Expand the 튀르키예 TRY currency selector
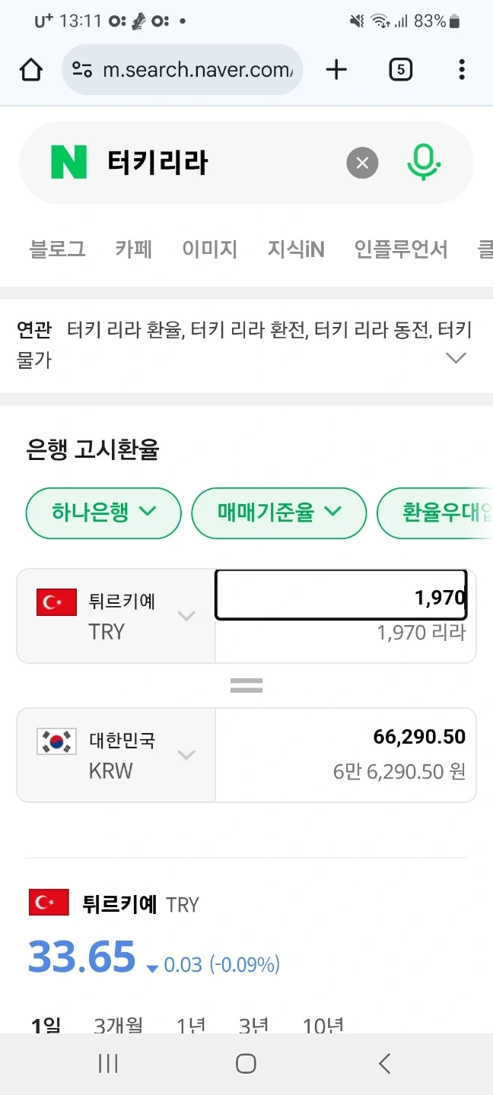 pos(186,616)
